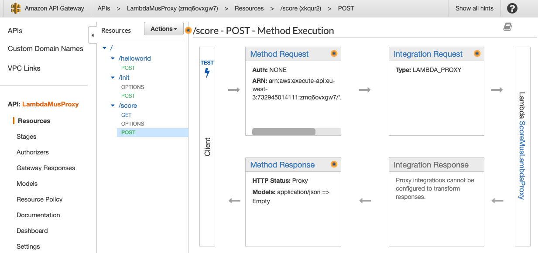
Task: Open the Actions dropdown
Action: coord(164,28)
